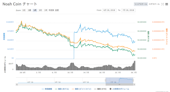Click the $100百万 axis label
Screen dimensions: 170x92
pyautogui.click(x=10, y=22)
